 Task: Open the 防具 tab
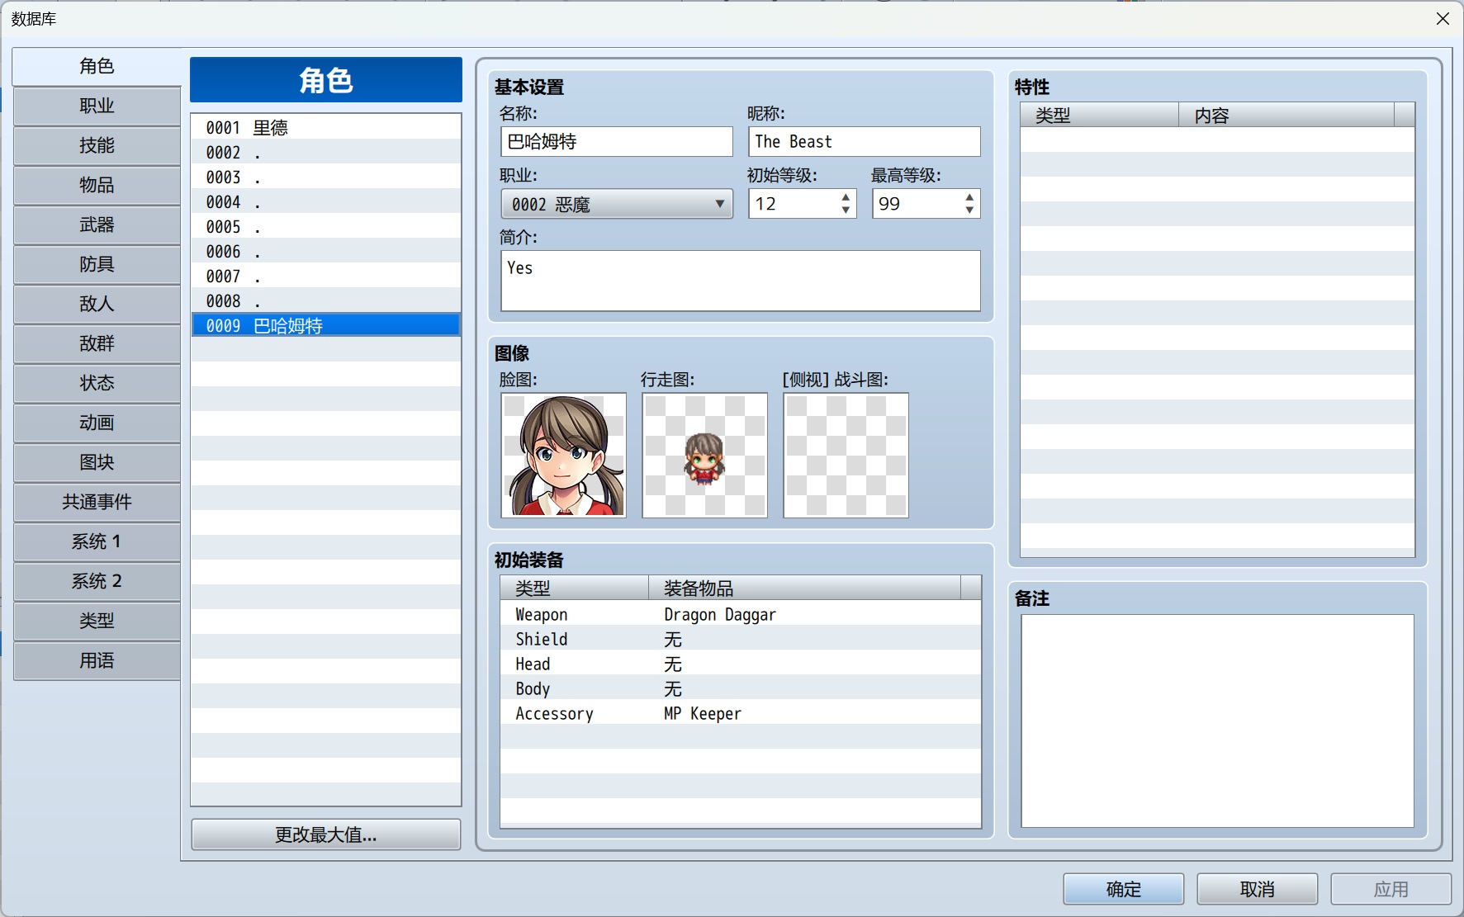tap(97, 264)
